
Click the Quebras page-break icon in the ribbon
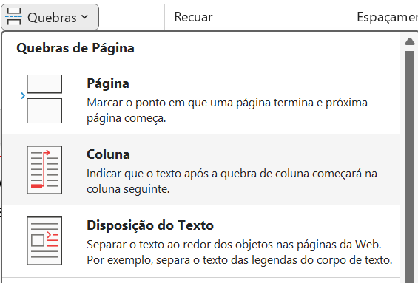[x=13, y=16]
